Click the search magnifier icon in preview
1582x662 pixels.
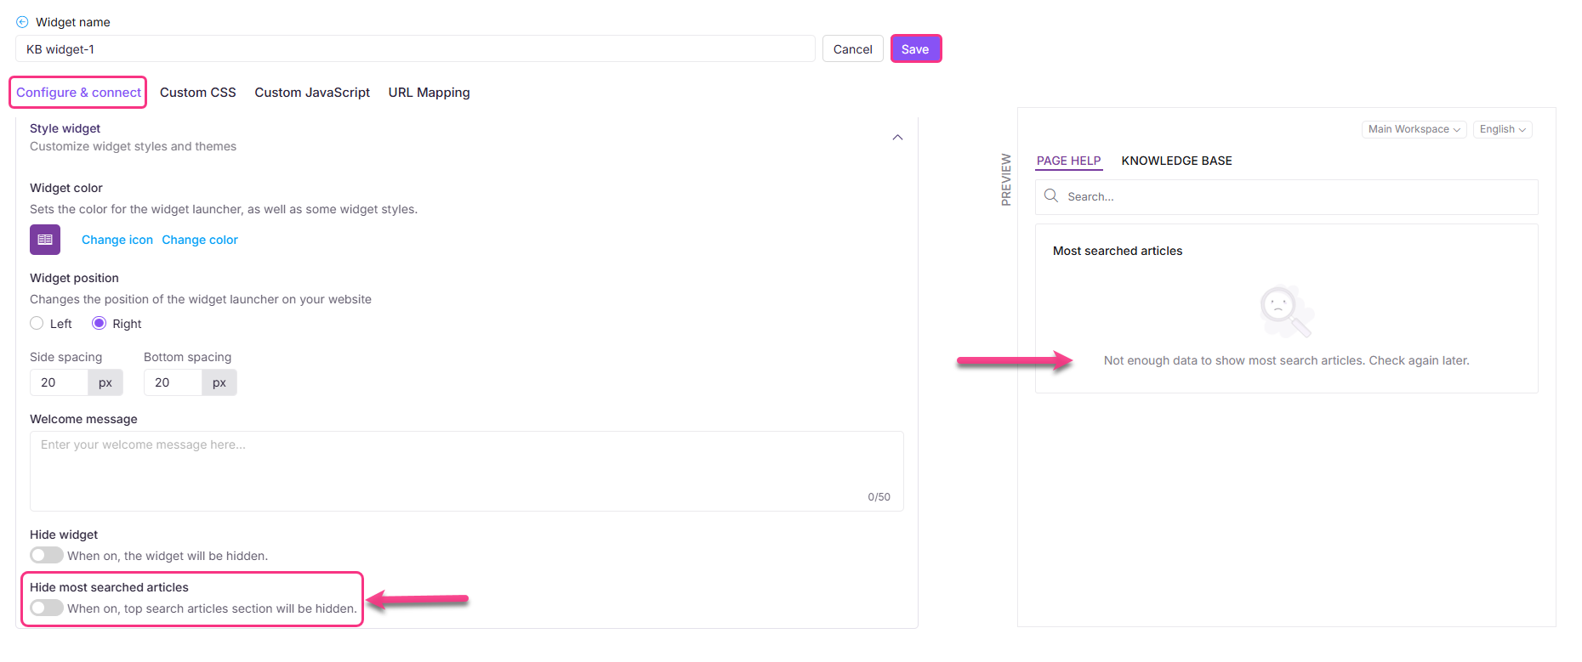pyautogui.click(x=1051, y=196)
